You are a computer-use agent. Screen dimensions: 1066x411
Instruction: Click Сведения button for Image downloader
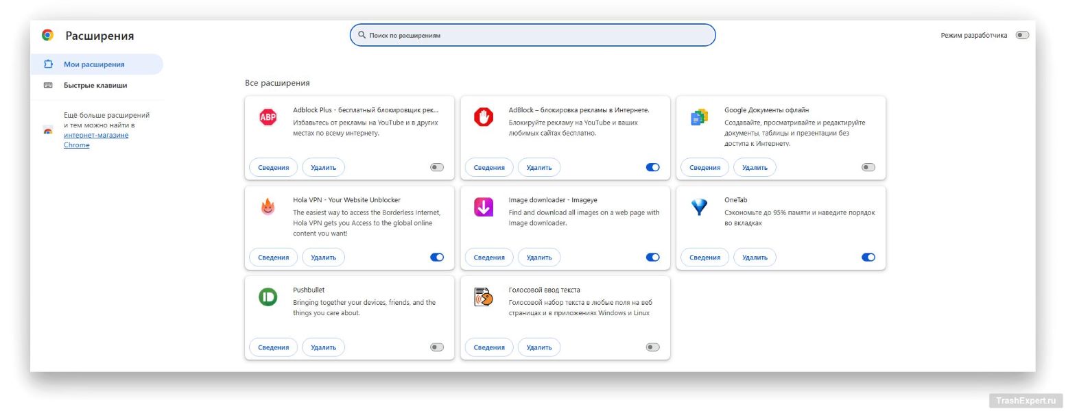tap(489, 258)
